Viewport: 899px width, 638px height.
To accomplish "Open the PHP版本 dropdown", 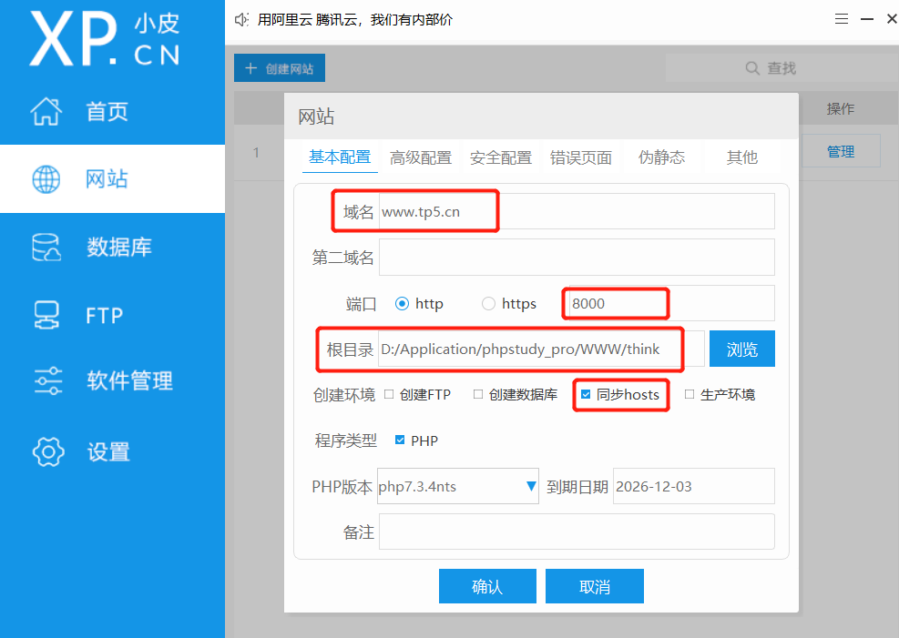I will point(455,486).
